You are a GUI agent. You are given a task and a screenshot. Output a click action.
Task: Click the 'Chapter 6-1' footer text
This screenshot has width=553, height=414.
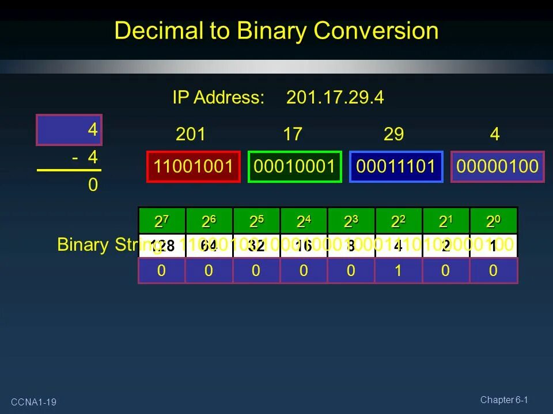[504, 400]
